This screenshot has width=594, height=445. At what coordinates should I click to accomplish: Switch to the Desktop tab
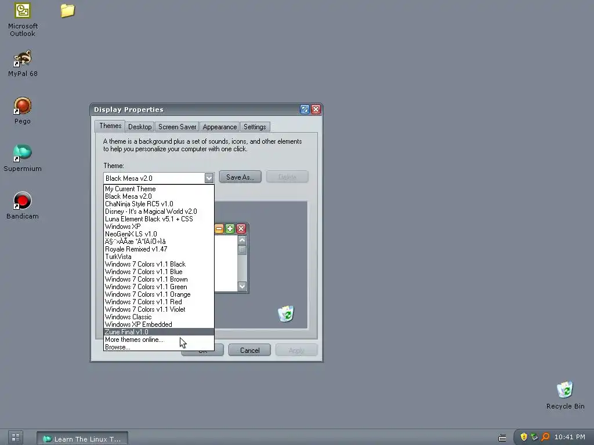pyautogui.click(x=140, y=127)
